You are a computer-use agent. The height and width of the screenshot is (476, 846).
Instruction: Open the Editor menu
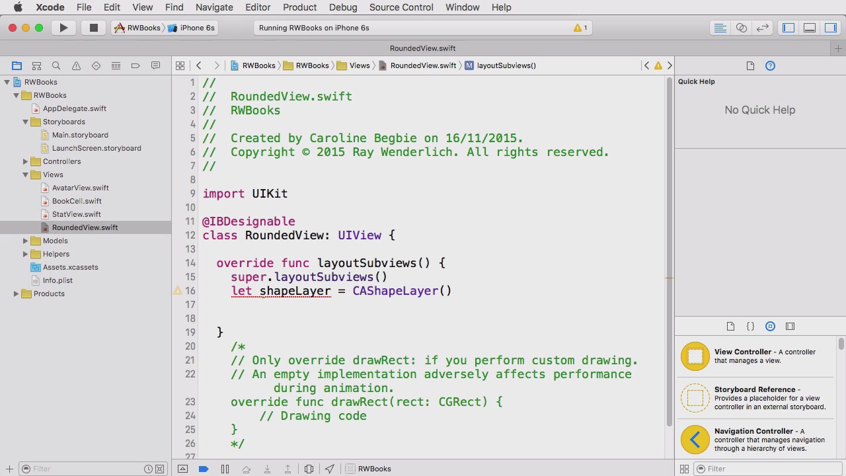[258, 7]
